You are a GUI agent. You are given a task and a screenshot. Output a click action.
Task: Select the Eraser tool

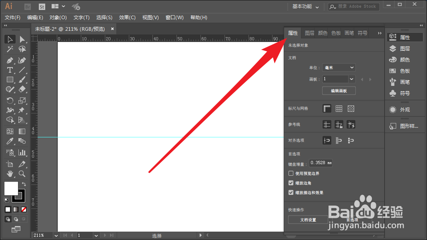22,89
